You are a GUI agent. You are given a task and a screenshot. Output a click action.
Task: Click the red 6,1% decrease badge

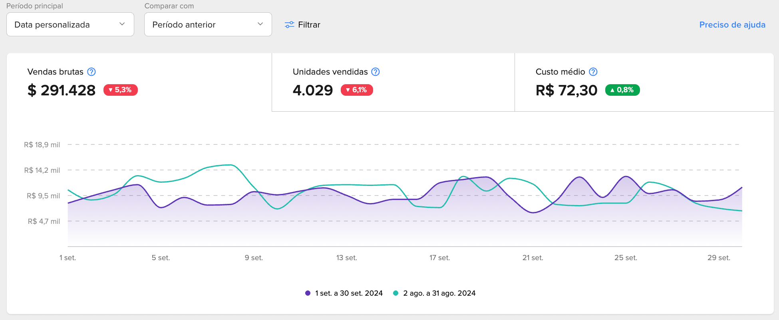pyautogui.click(x=356, y=90)
